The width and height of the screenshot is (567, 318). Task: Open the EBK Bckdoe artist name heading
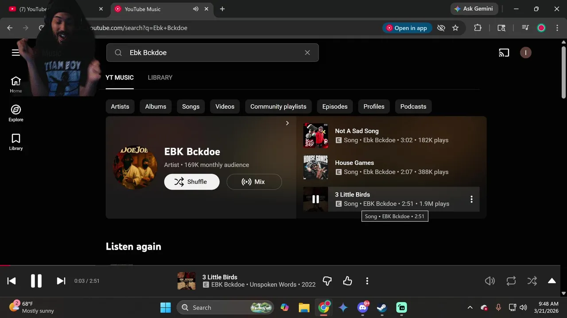(192, 151)
